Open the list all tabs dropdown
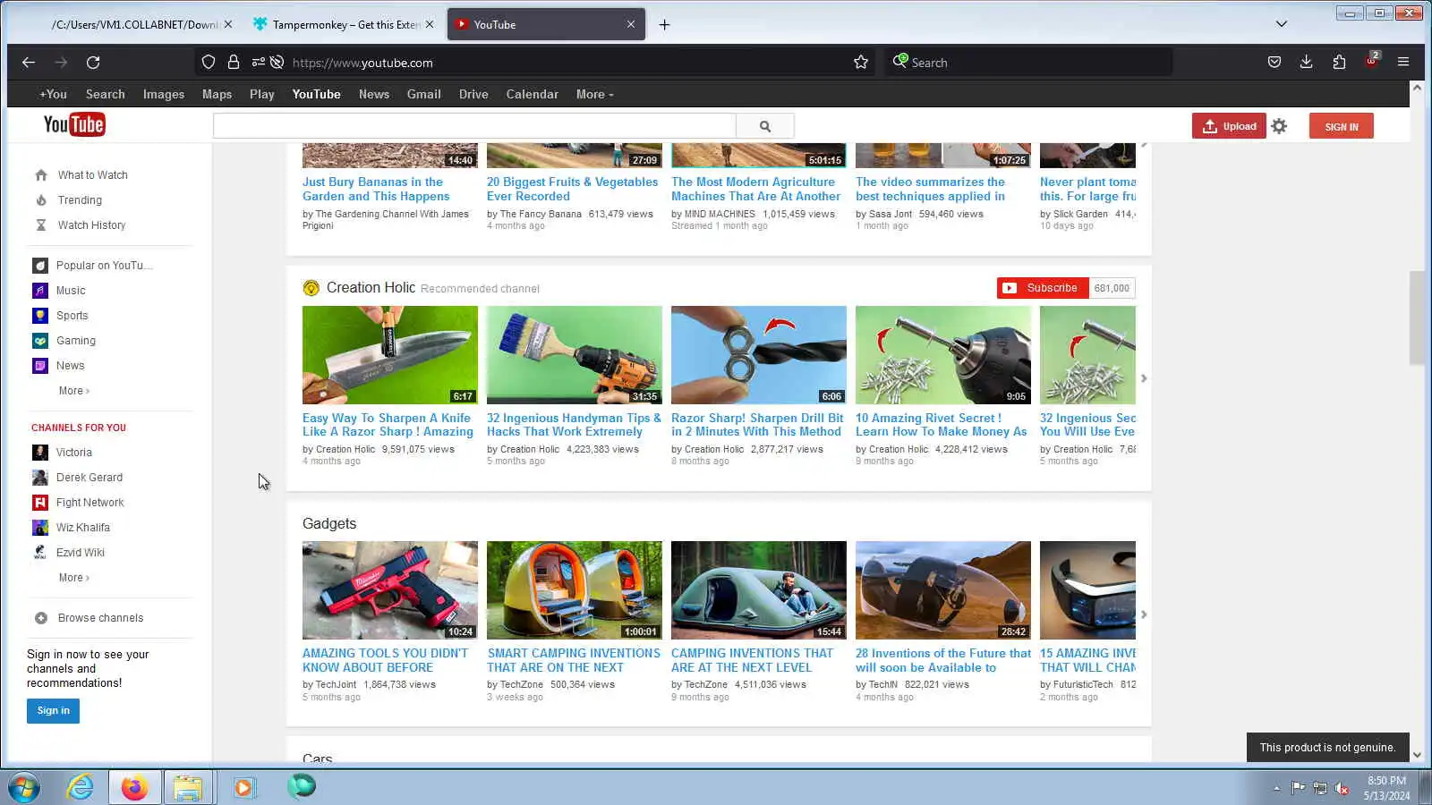This screenshot has height=805, width=1432. [x=1282, y=24]
